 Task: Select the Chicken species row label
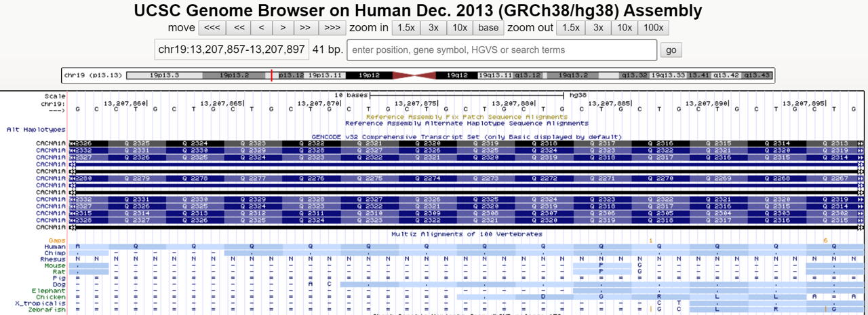click(52, 297)
